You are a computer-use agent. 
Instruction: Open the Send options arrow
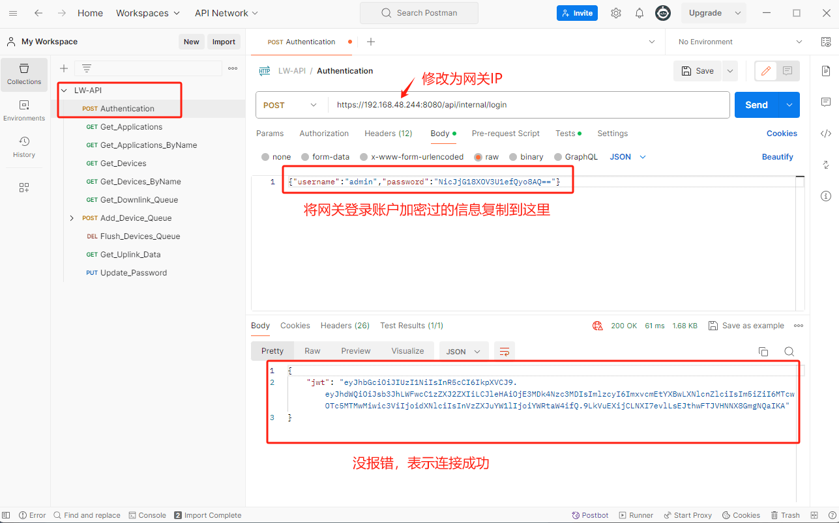[x=789, y=105]
